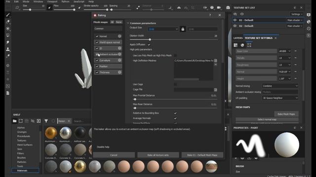
Task: Click Bake 01 - Default Mesh Maps button
Action: click(202, 155)
